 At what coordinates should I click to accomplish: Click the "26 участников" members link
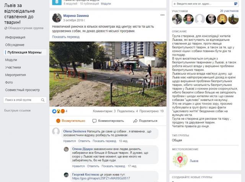(x=229, y=11)
